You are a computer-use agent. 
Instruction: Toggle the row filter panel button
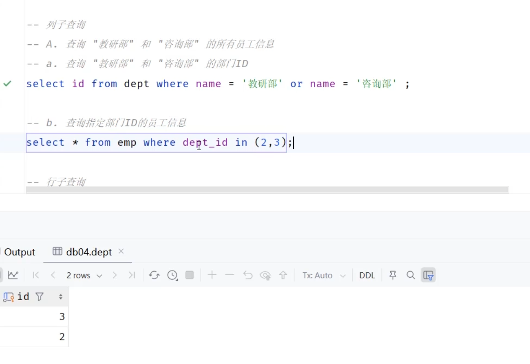point(428,275)
